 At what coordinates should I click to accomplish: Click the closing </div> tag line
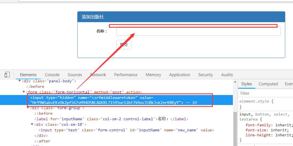coord(41,135)
